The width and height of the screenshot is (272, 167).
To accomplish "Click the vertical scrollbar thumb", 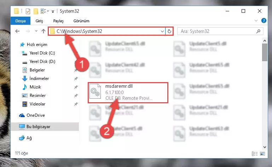I will point(265,52).
